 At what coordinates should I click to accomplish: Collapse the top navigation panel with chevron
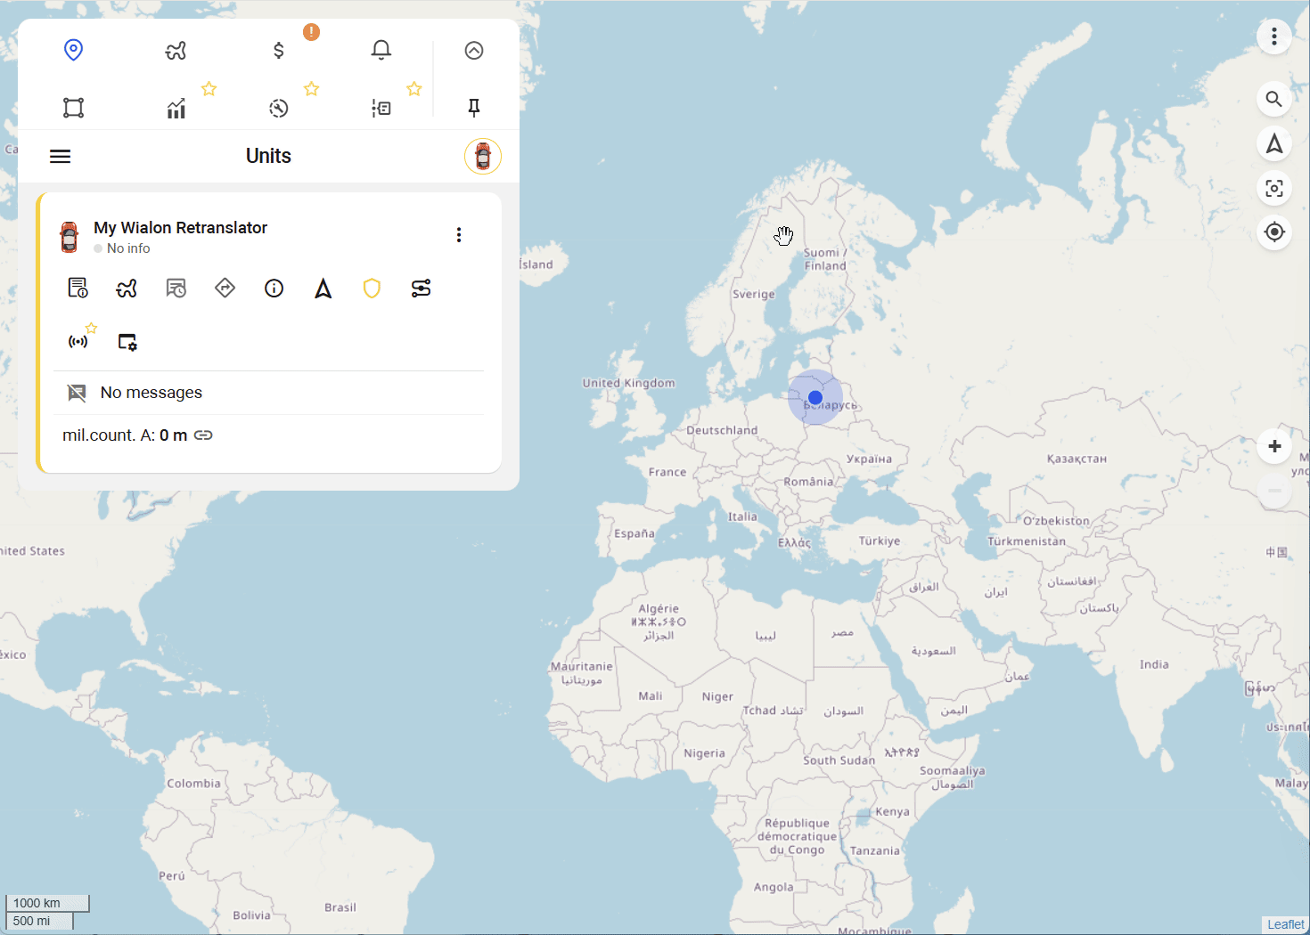click(x=474, y=51)
